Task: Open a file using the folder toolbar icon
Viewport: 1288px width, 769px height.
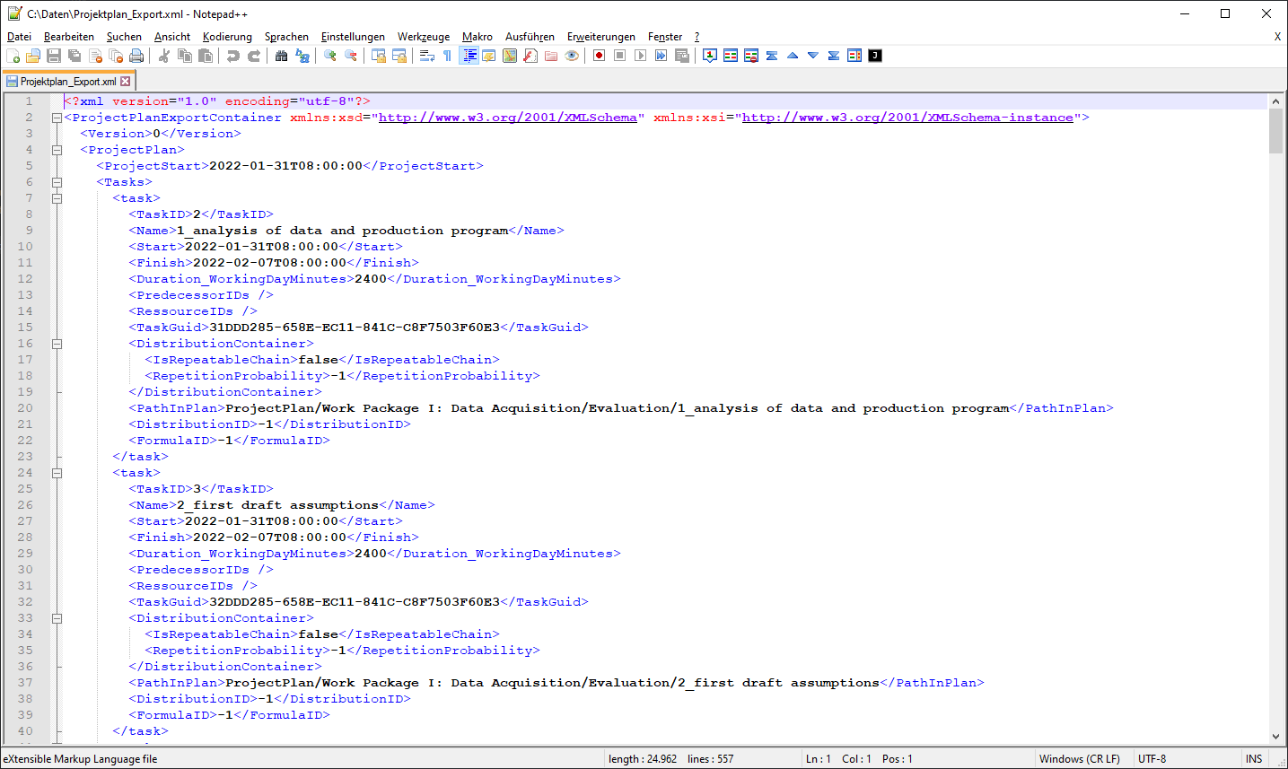Action: pyautogui.click(x=32, y=55)
